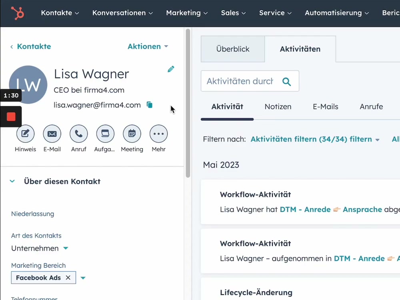Open the Notizen activity tab
This screenshot has width=400, height=300.
[x=278, y=107]
